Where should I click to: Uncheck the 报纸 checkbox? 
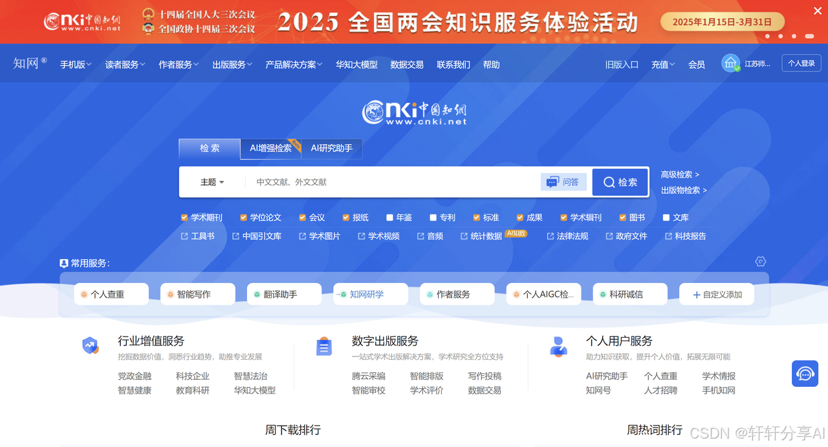pos(346,218)
